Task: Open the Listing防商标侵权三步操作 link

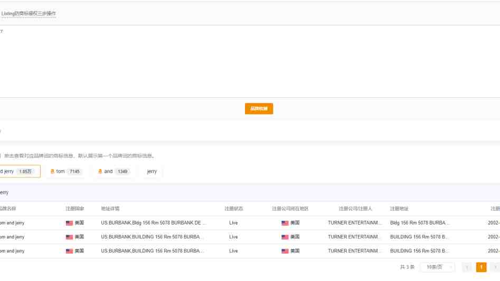Action: click(x=29, y=13)
